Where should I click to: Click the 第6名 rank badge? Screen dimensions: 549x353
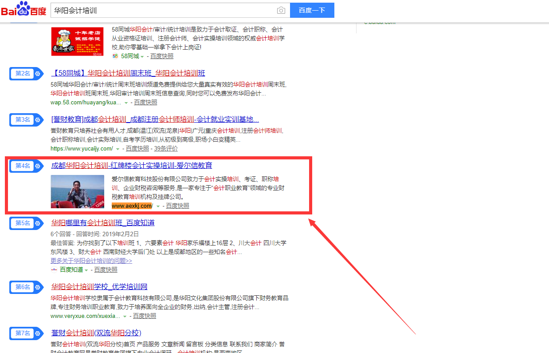point(27,287)
